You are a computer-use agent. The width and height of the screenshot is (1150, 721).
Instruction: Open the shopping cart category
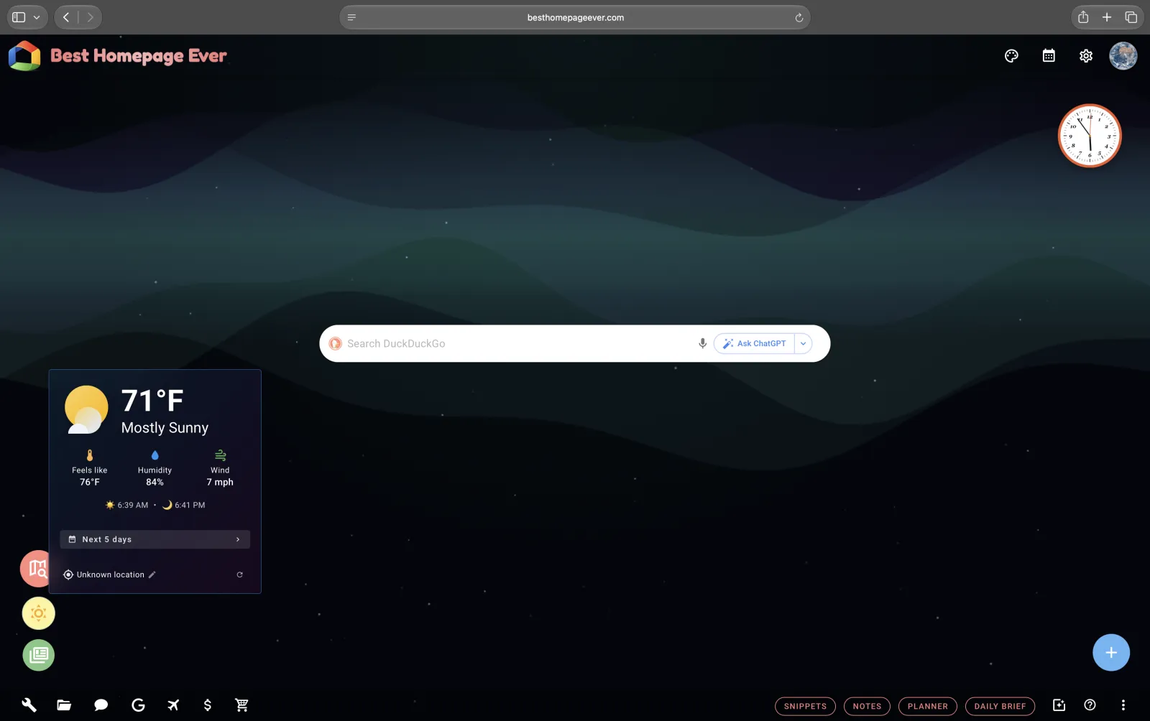click(242, 705)
